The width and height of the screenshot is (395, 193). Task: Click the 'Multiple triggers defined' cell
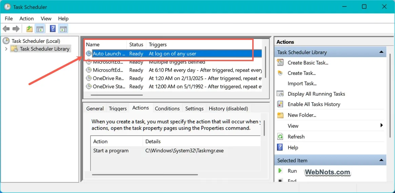(x=177, y=62)
